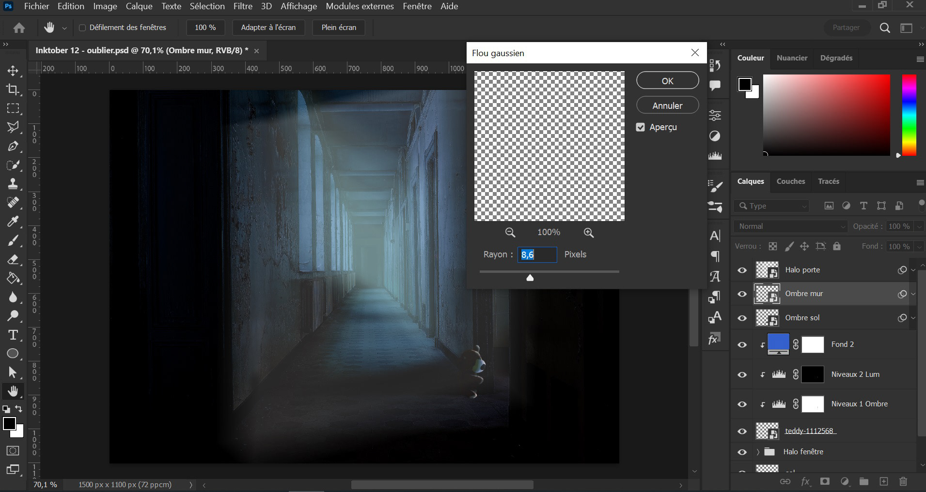Switch to the Tracés tab
The image size is (926, 492).
point(829,181)
